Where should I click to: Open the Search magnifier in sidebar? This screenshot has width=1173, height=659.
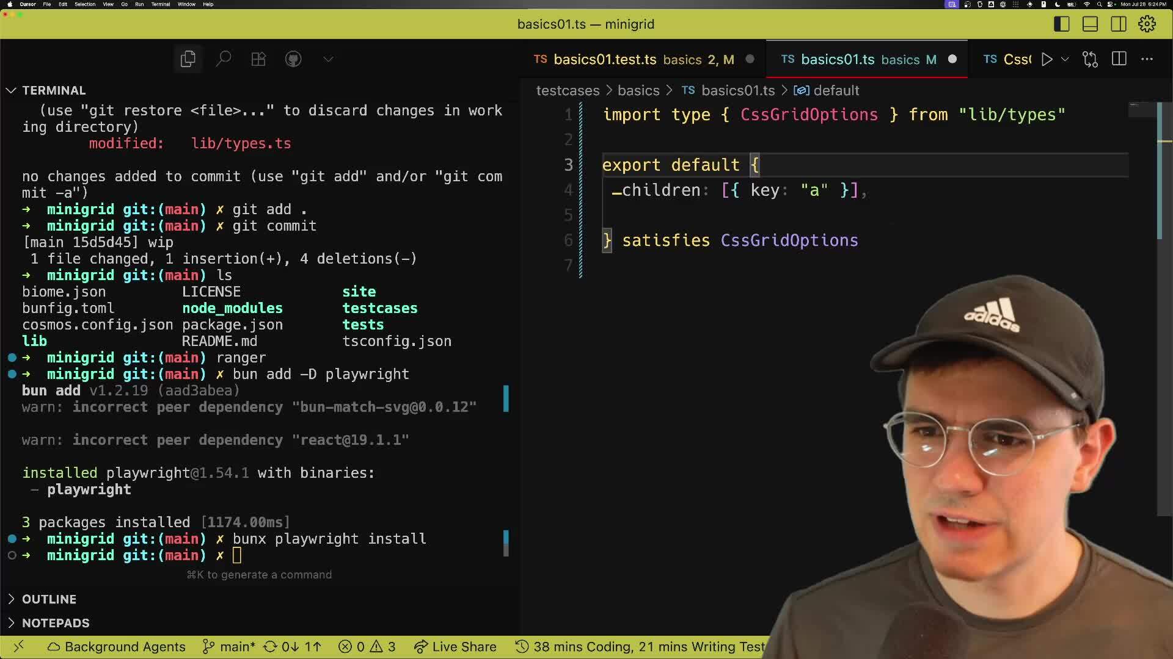click(x=224, y=59)
